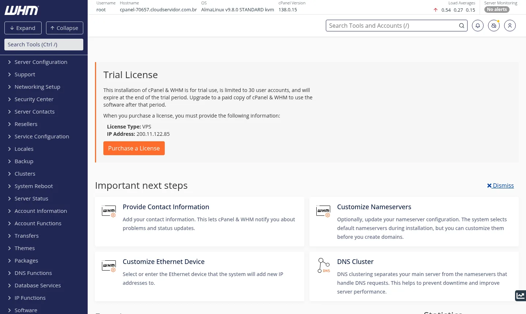Viewport: 526px width, 314px height.
Task: Open IP Functions section
Action: point(44,298)
